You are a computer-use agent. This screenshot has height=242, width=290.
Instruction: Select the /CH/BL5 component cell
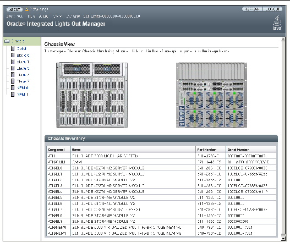click(x=59, y=197)
